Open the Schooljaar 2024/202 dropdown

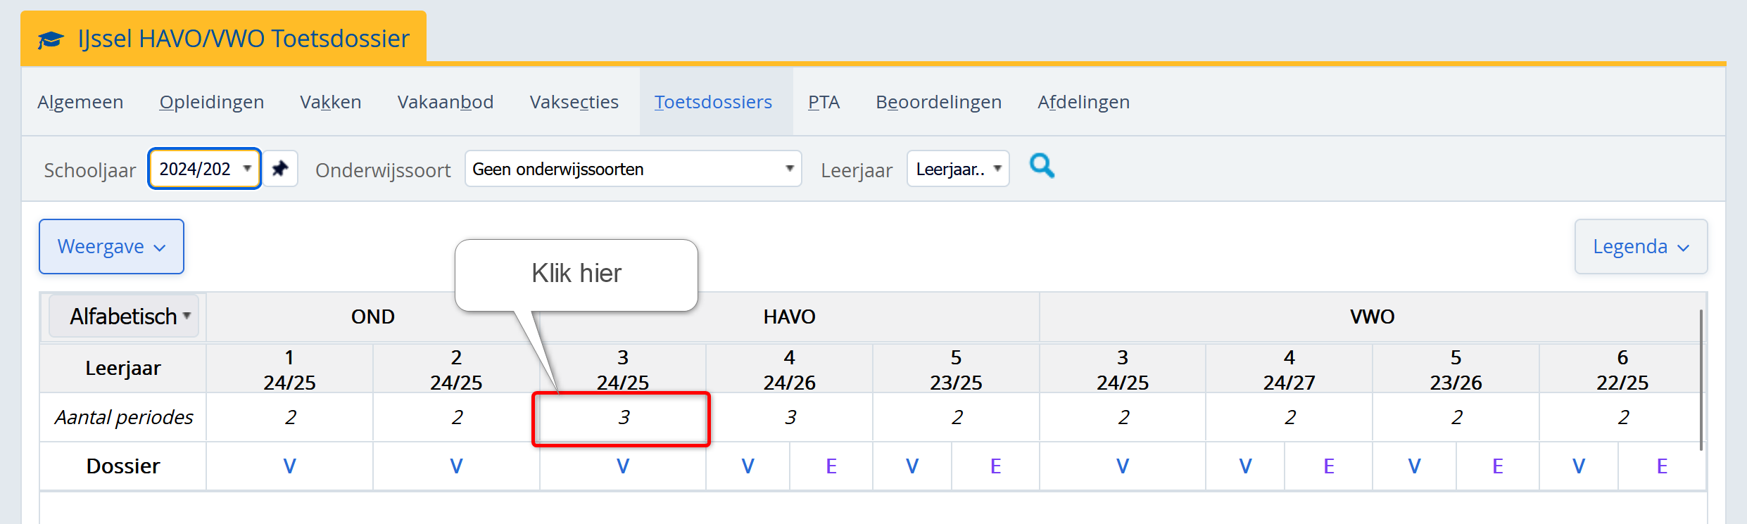[x=204, y=169]
